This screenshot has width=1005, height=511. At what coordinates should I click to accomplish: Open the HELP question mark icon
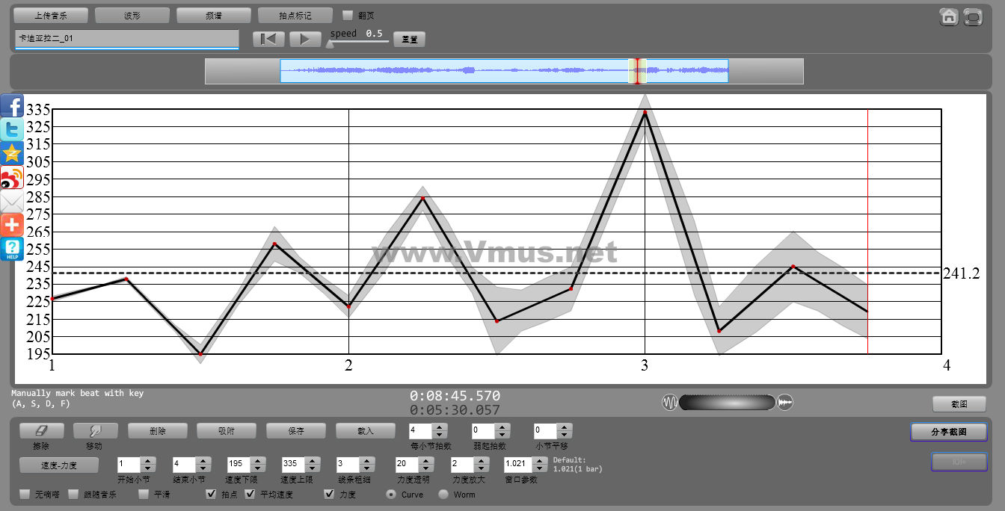coord(12,249)
